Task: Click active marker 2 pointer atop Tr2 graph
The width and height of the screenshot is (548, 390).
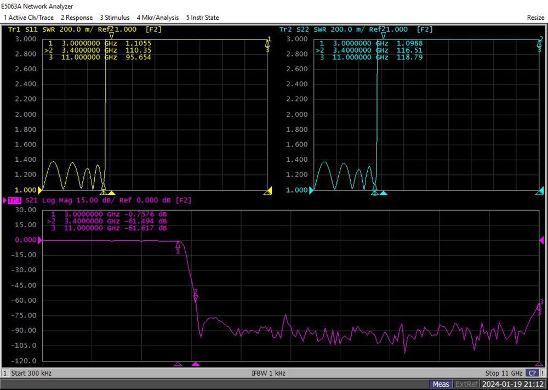Action: click(384, 35)
